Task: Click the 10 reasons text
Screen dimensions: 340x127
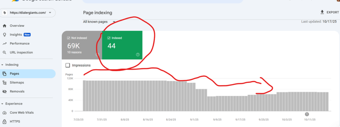Action: click(x=74, y=52)
